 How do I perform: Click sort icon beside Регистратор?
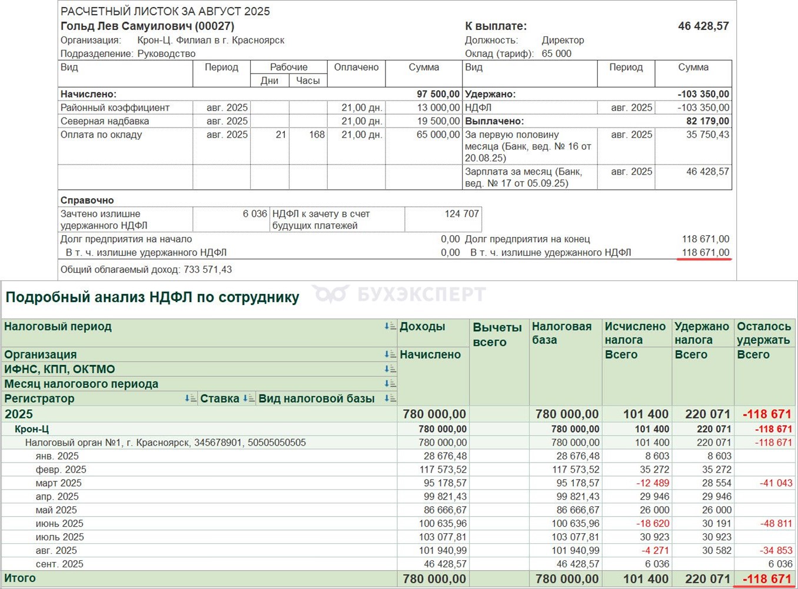[x=190, y=399]
